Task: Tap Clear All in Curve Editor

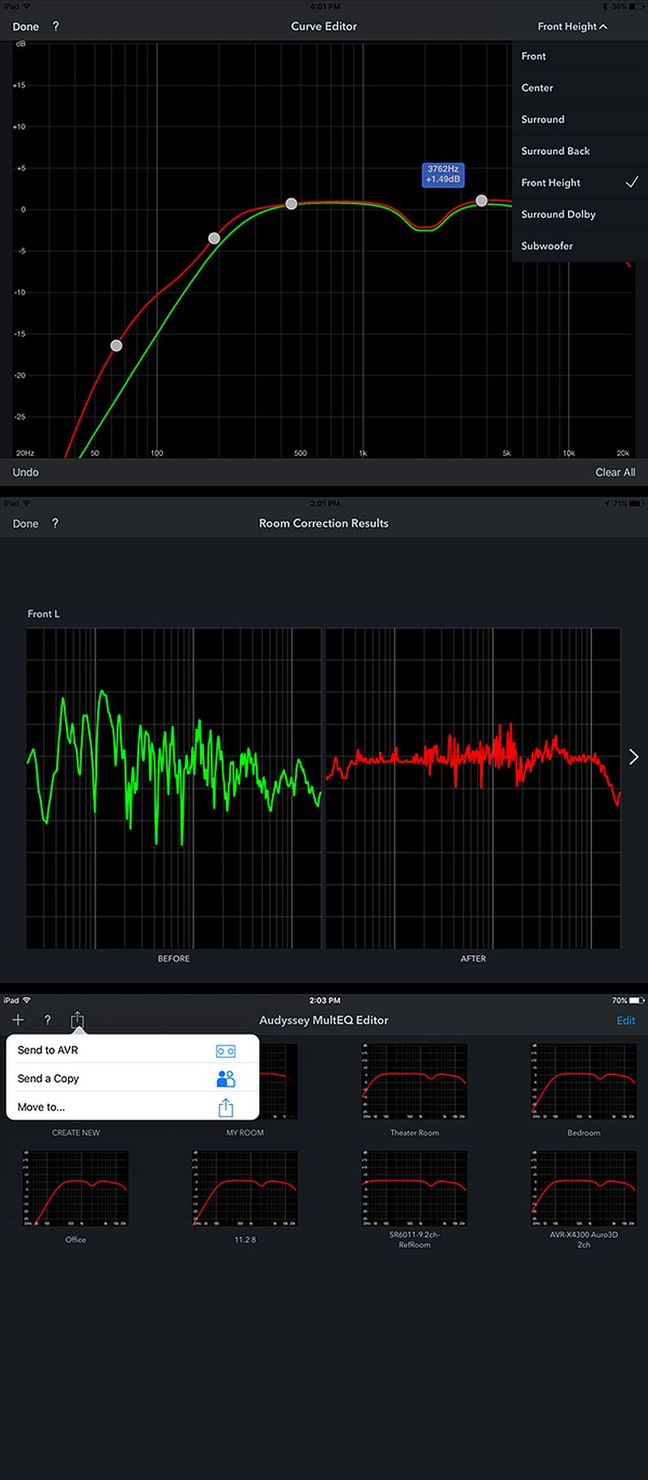Action: [x=616, y=472]
